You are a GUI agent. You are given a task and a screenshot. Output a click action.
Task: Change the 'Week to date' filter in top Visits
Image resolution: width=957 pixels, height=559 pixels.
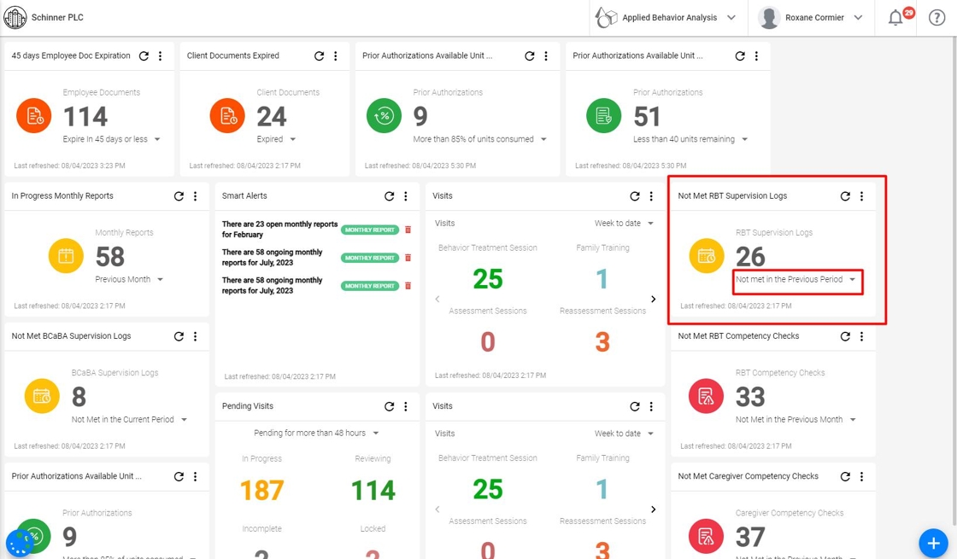coord(625,223)
